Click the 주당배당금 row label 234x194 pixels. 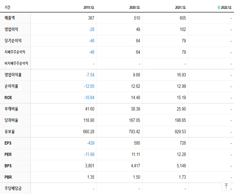(x=12, y=188)
